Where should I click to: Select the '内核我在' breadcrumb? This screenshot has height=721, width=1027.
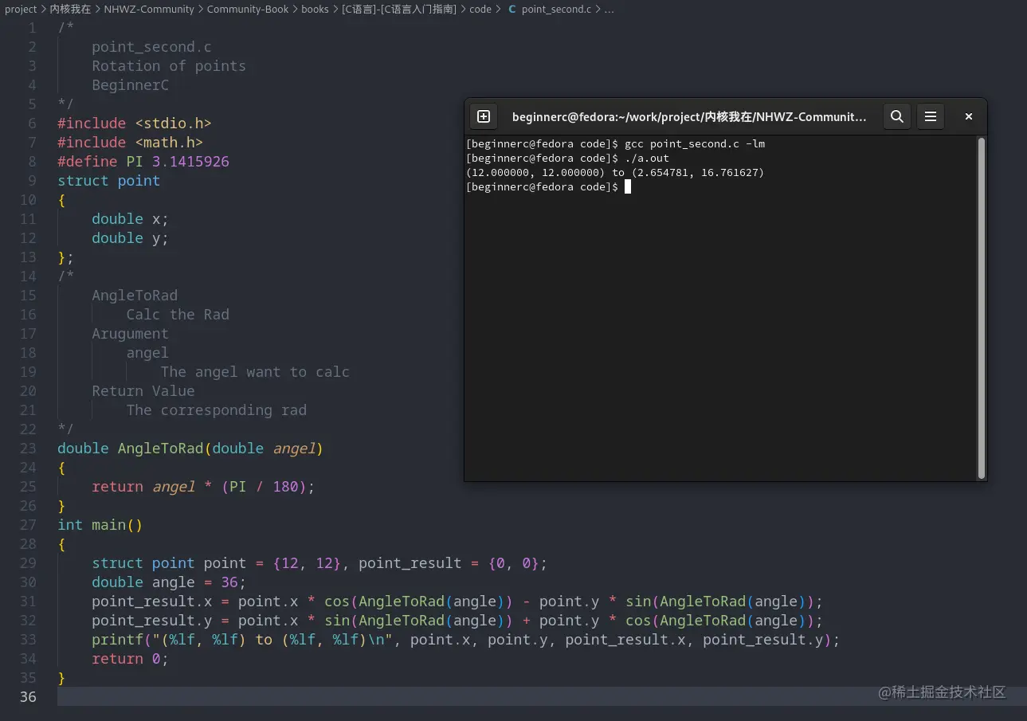[x=70, y=9]
